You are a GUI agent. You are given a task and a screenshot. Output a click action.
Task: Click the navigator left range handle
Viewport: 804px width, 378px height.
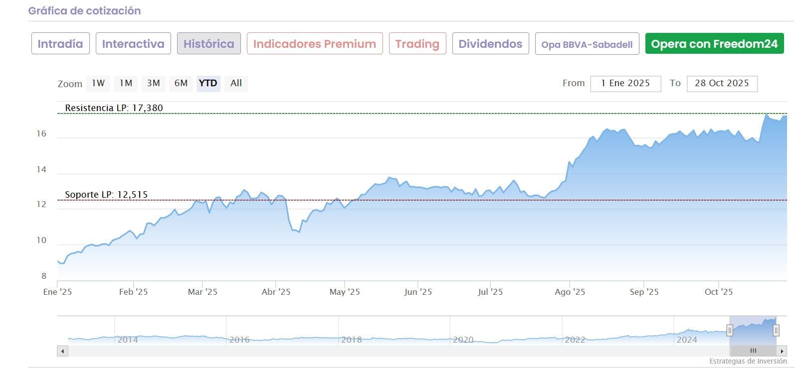[730, 330]
